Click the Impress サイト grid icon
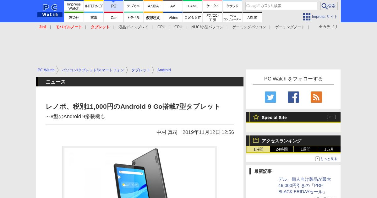This screenshot has height=198, width=377. pyautogui.click(x=307, y=17)
